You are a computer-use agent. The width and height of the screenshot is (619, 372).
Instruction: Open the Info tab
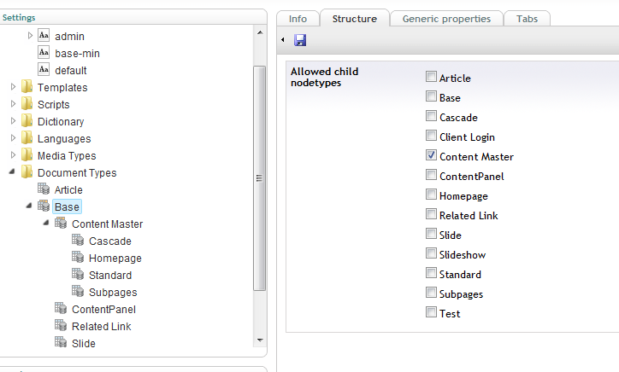(x=298, y=19)
